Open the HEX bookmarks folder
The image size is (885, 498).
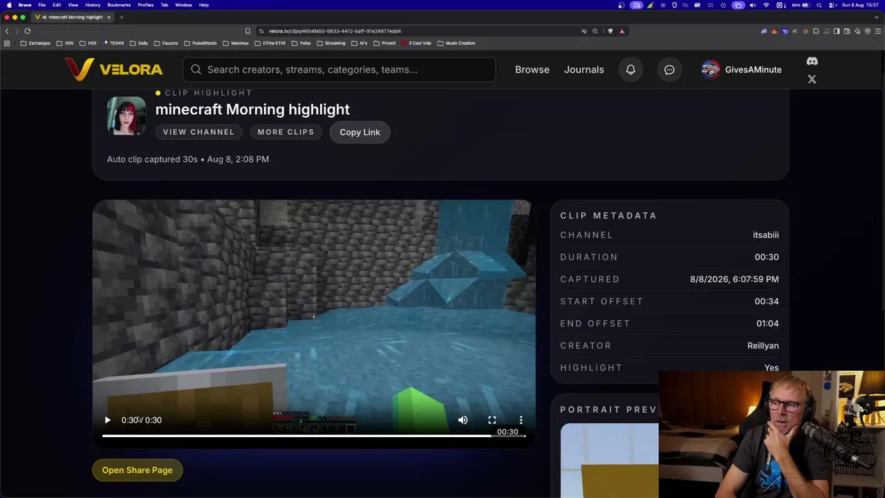(88, 43)
